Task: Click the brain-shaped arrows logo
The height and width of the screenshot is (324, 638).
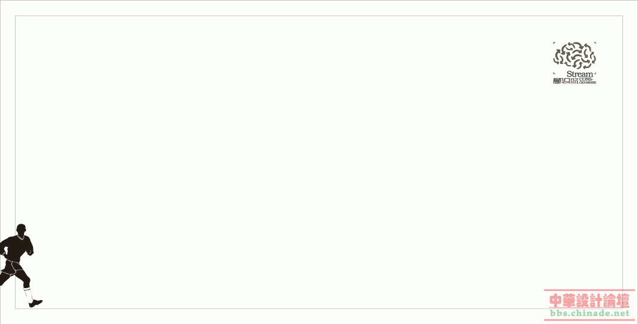Action: tap(575, 56)
